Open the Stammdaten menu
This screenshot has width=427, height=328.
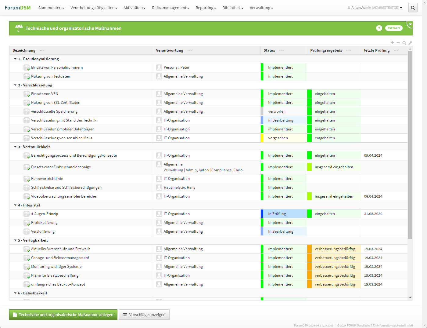(x=51, y=8)
